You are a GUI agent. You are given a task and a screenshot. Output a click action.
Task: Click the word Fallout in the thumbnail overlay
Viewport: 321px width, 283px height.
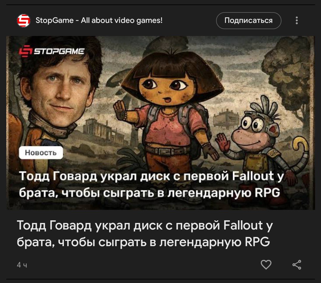coord(253,176)
